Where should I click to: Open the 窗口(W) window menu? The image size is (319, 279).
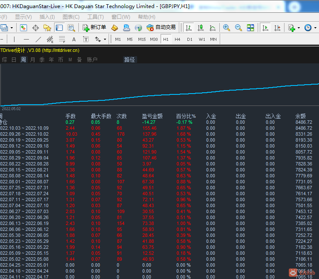point(121,17)
